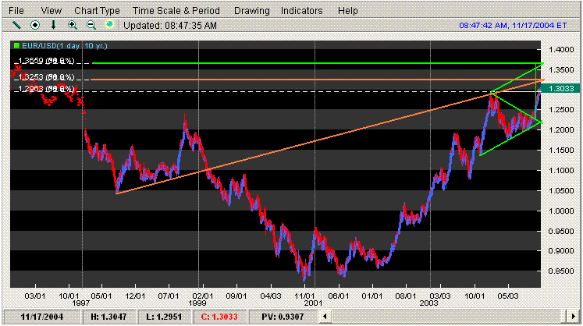Click the PV: 0.9307 status field
This screenshot has height=326, width=583.
tap(283, 317)
